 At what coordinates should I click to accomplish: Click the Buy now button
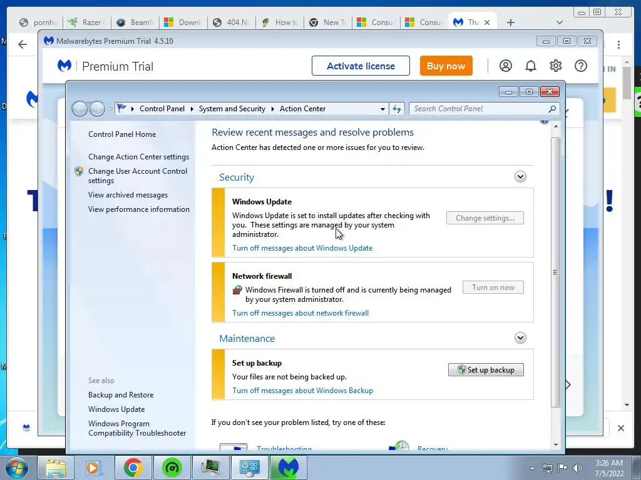pos(446,66)
